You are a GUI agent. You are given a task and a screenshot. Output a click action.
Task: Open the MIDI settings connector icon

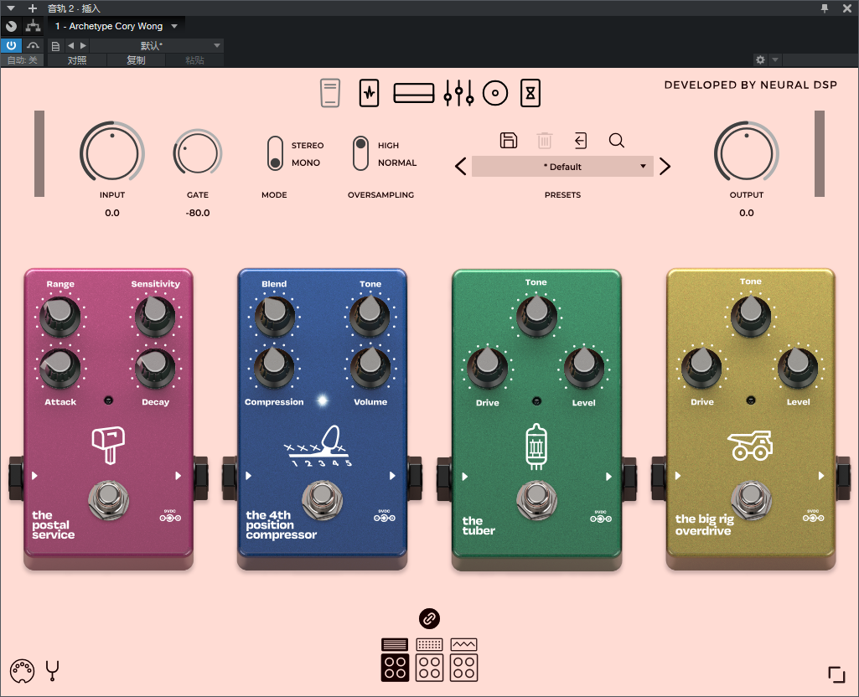(x=22, y=671)
